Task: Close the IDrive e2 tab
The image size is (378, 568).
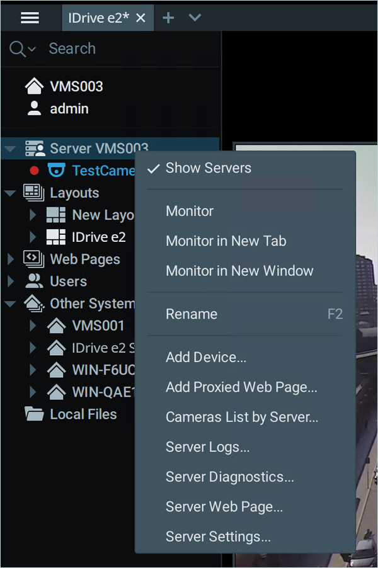Action: [x=140, y=18]
